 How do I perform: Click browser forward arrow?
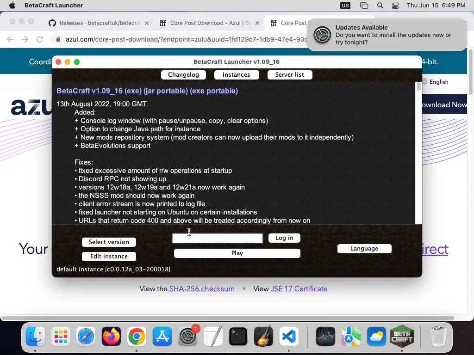[x=25, y=39]
